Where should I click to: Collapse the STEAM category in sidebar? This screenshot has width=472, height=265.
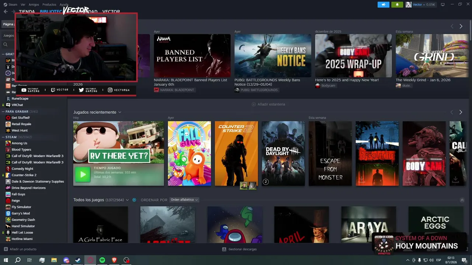tap(3, 137)
